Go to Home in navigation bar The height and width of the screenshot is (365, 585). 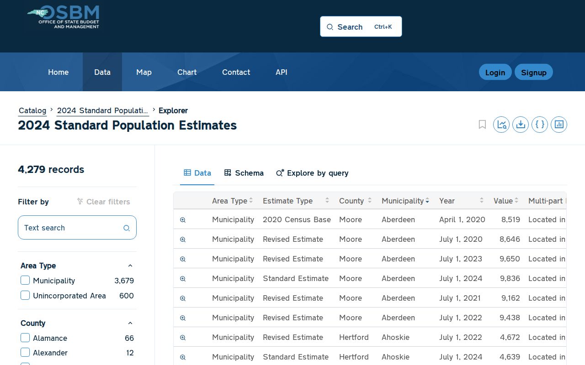[58, 72]
